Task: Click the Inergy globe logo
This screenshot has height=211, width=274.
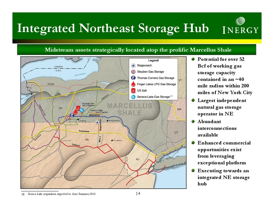Action: point(240,21)
